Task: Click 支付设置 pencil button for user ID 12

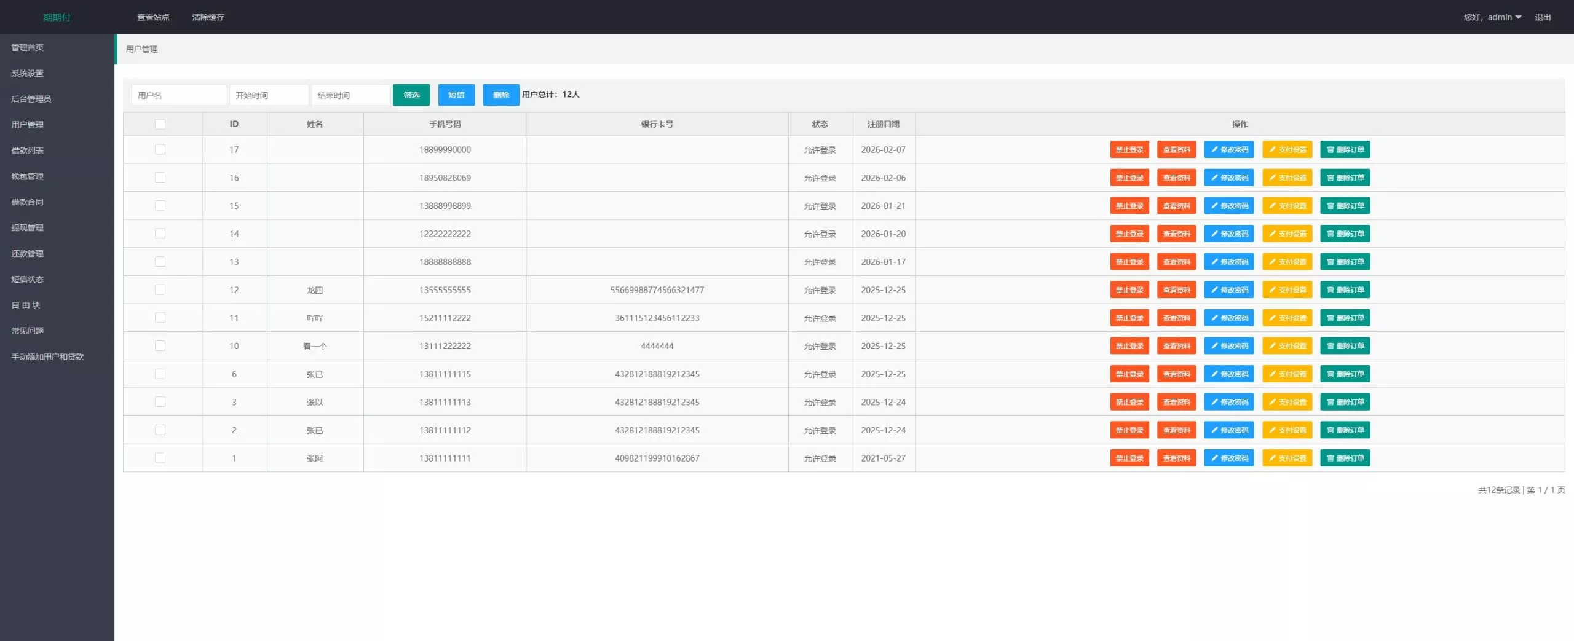Action: tap(1287, 289)
